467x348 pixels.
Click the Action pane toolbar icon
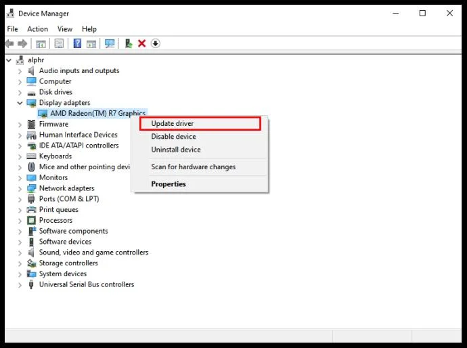coord(91,44)
